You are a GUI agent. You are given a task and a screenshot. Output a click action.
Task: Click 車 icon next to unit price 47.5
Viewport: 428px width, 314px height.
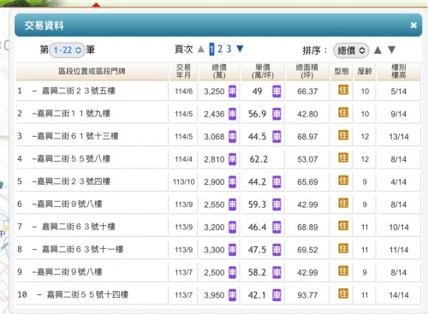[276, 250]
